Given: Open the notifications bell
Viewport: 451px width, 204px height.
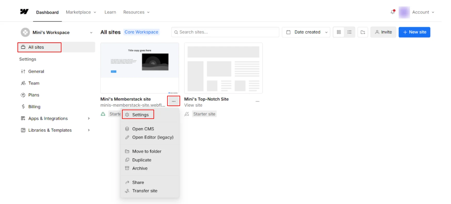Looking at the screenshot, I should coord(393,12).
